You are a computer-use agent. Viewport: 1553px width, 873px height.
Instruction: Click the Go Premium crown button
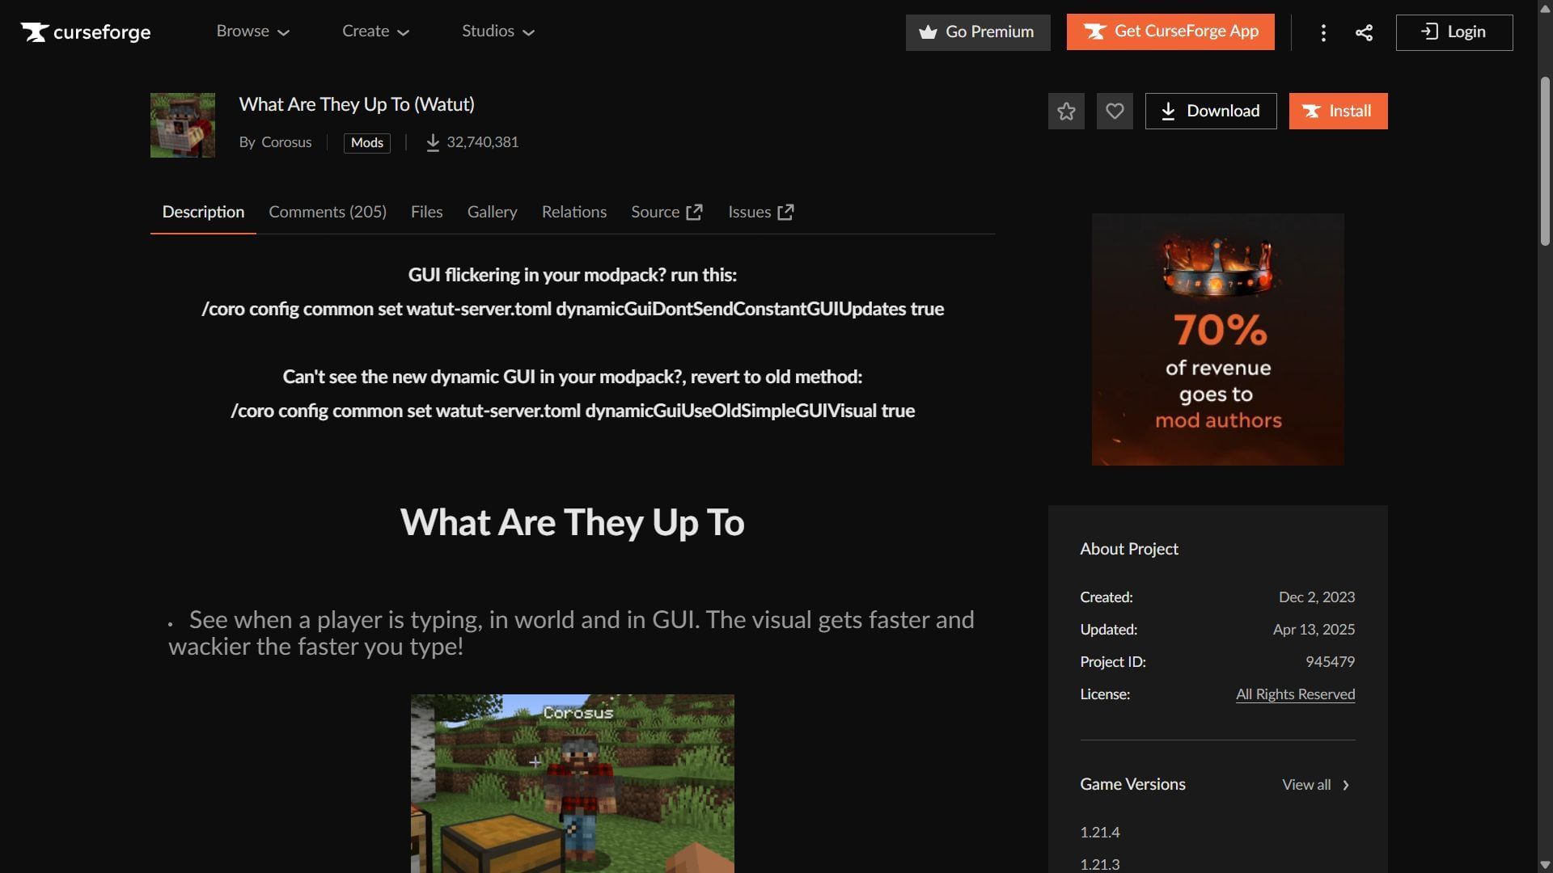point(977,32)
